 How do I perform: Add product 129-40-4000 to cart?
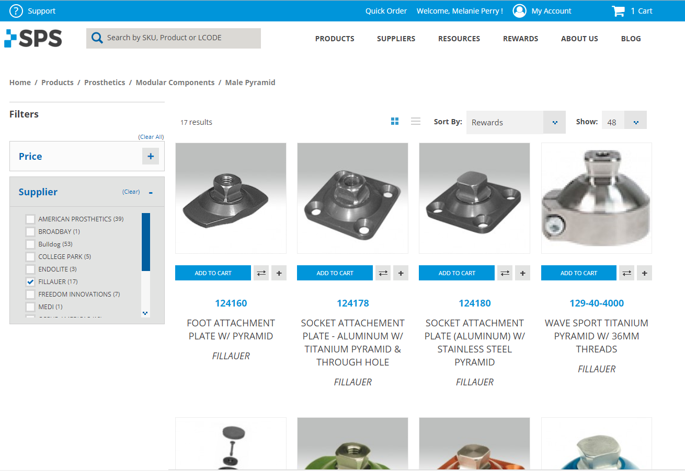tap(579, 273)
